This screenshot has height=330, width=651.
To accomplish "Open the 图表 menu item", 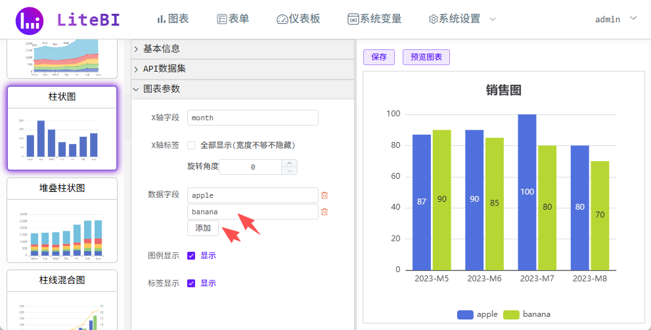I will [x=173, y=19].
